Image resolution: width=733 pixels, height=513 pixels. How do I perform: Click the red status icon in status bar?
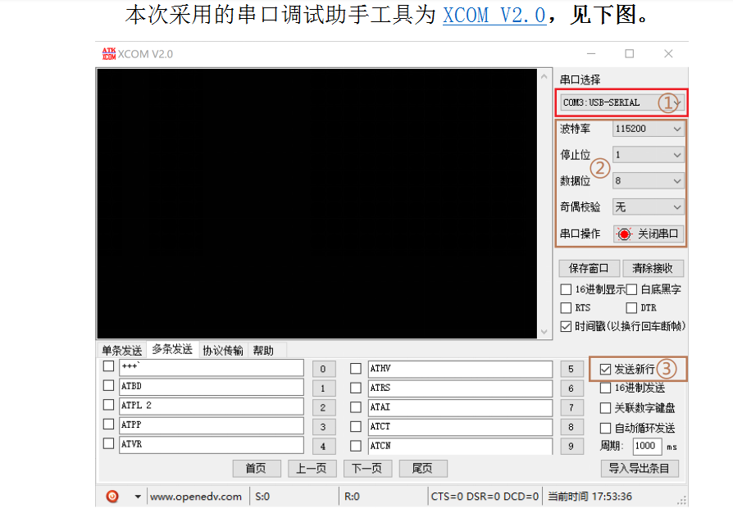[x=112, y=496]
